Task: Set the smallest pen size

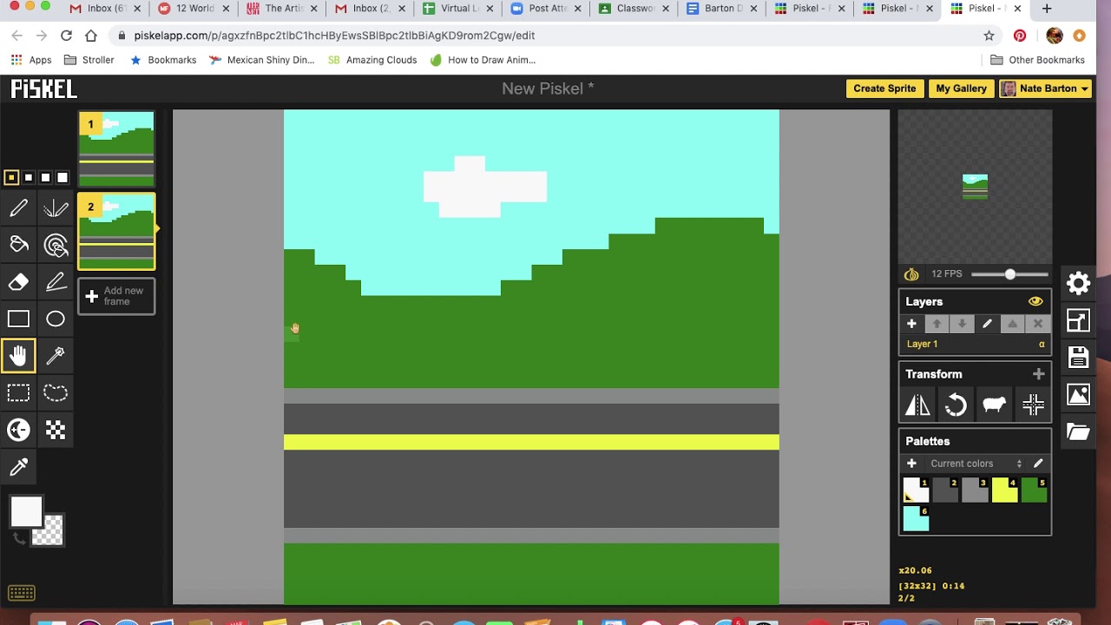Action: pyautogui.click(x=11, y=177)
